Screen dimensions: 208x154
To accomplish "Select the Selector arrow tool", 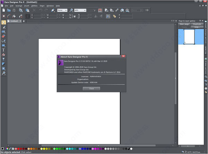I will click(3, 22).
